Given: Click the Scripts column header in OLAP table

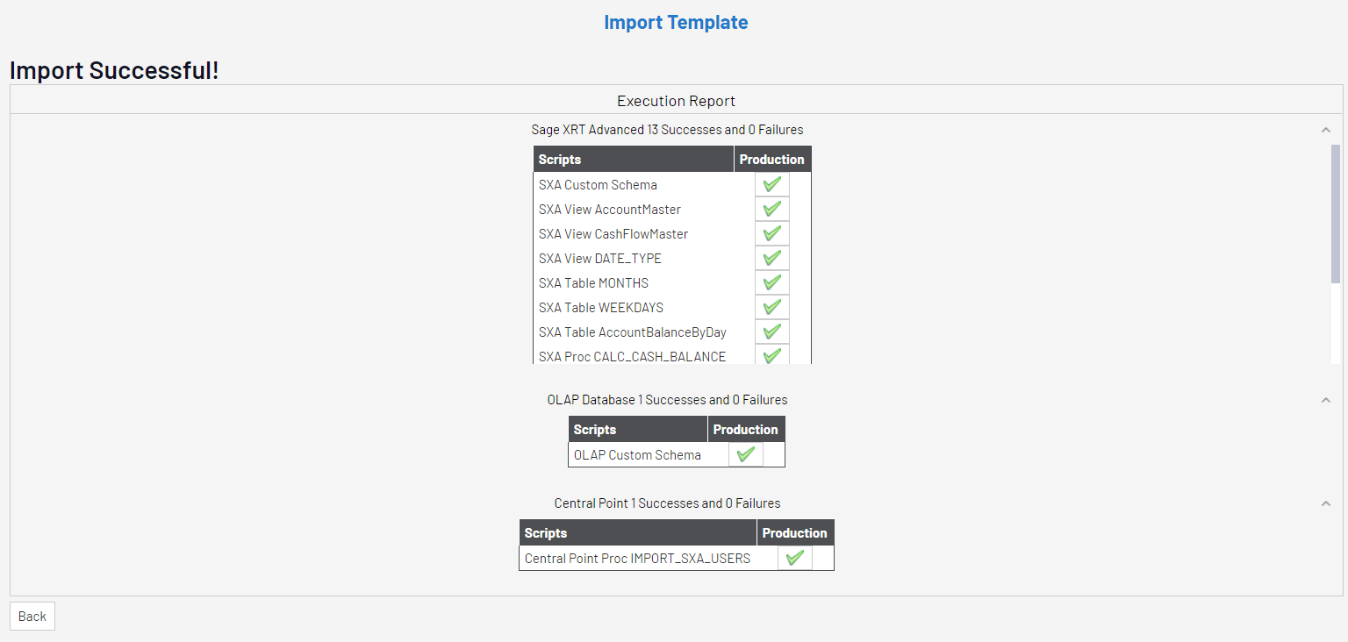Looking at the screenshot, I should point(595,430).
